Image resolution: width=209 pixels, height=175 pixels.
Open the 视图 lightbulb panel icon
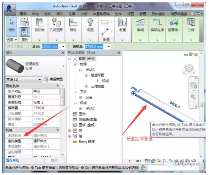click(90, 22)
